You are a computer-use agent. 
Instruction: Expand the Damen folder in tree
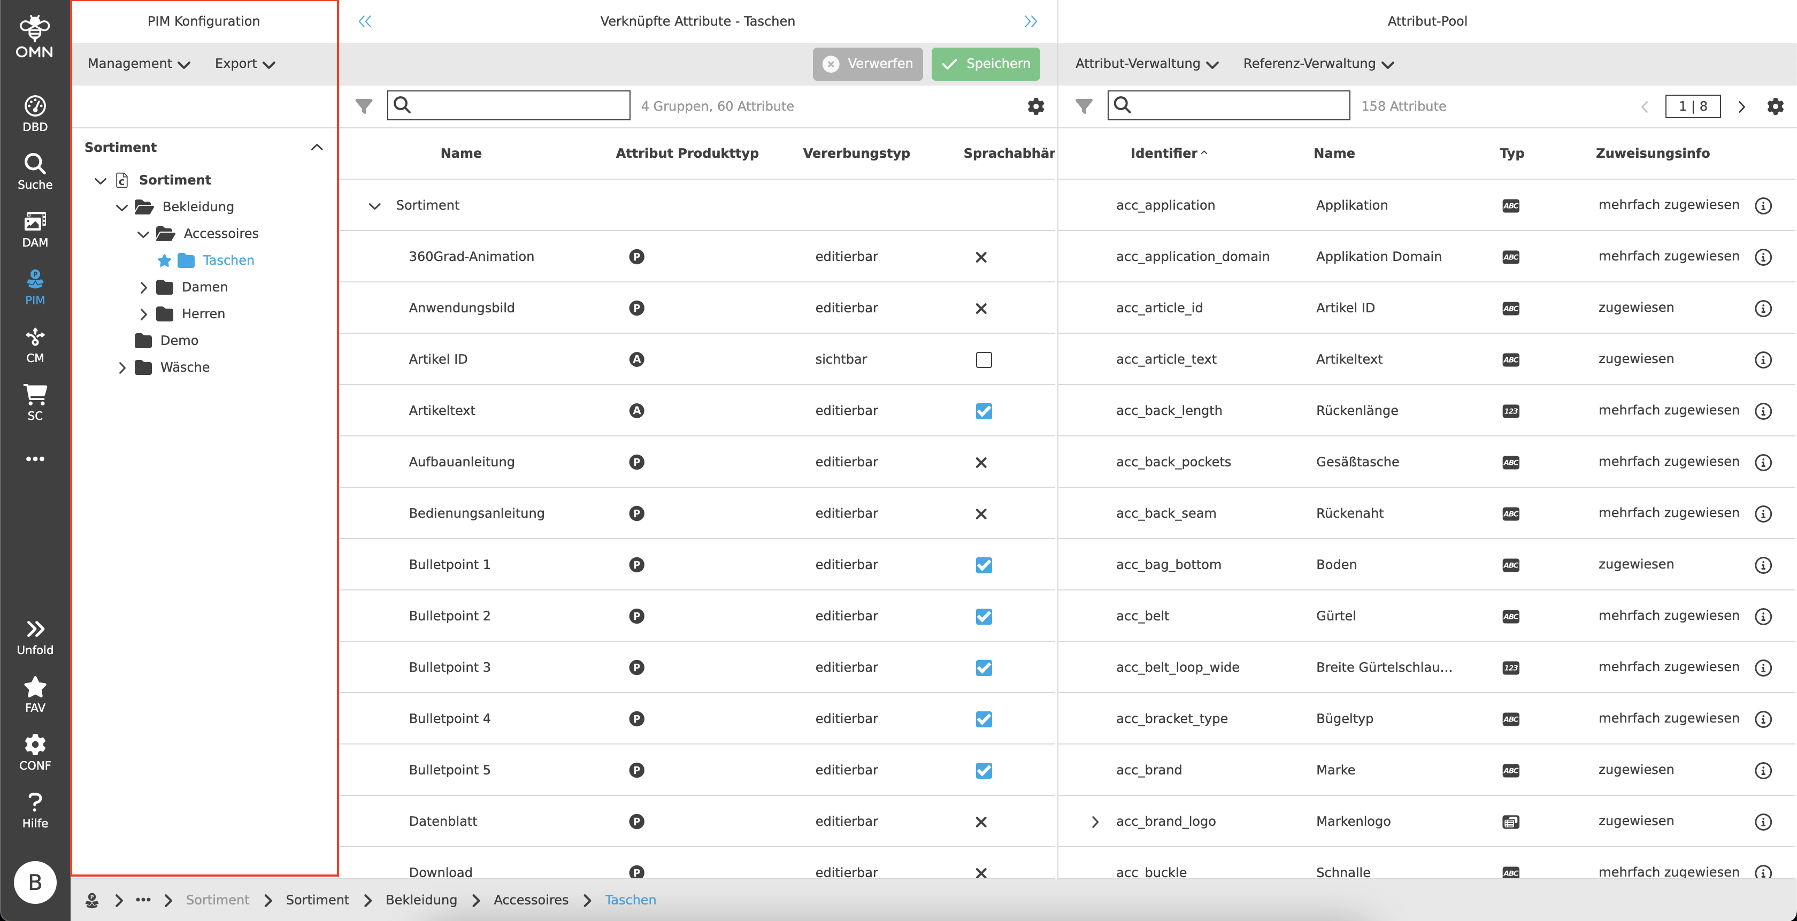pos(143,287)
